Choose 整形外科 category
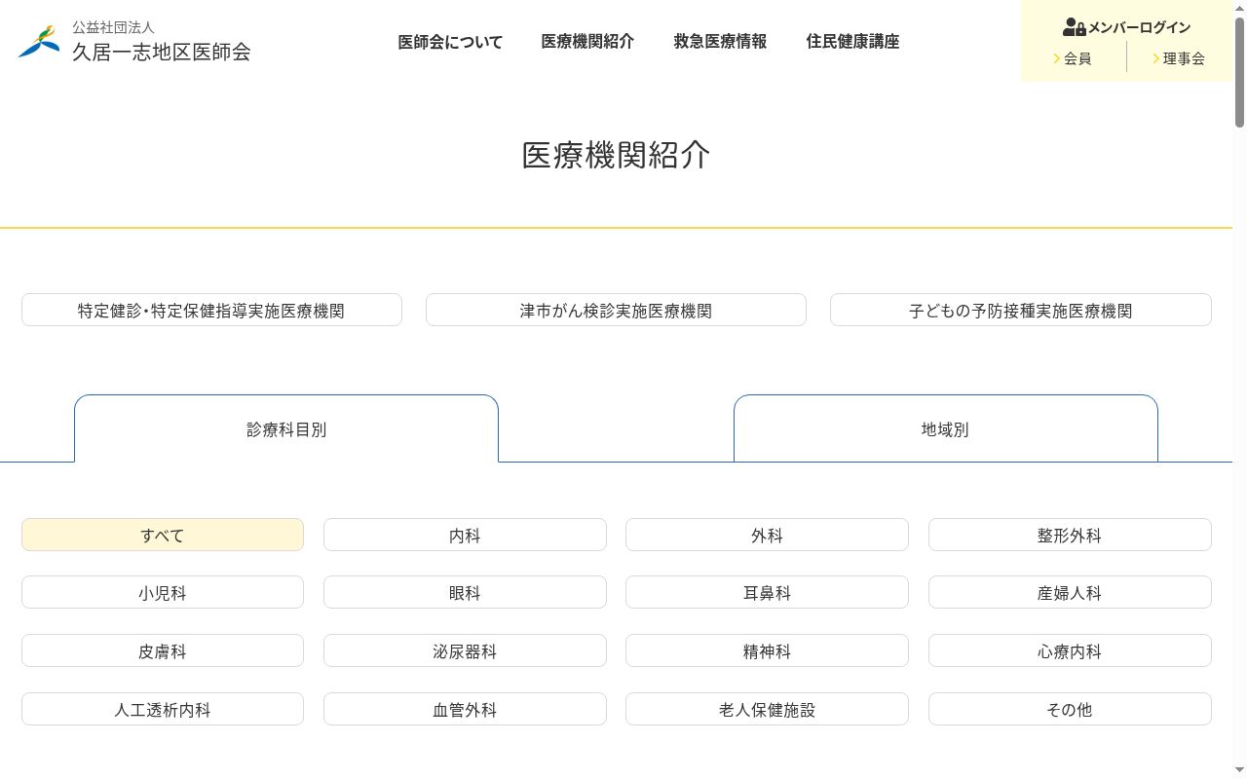 point(1070,535)
